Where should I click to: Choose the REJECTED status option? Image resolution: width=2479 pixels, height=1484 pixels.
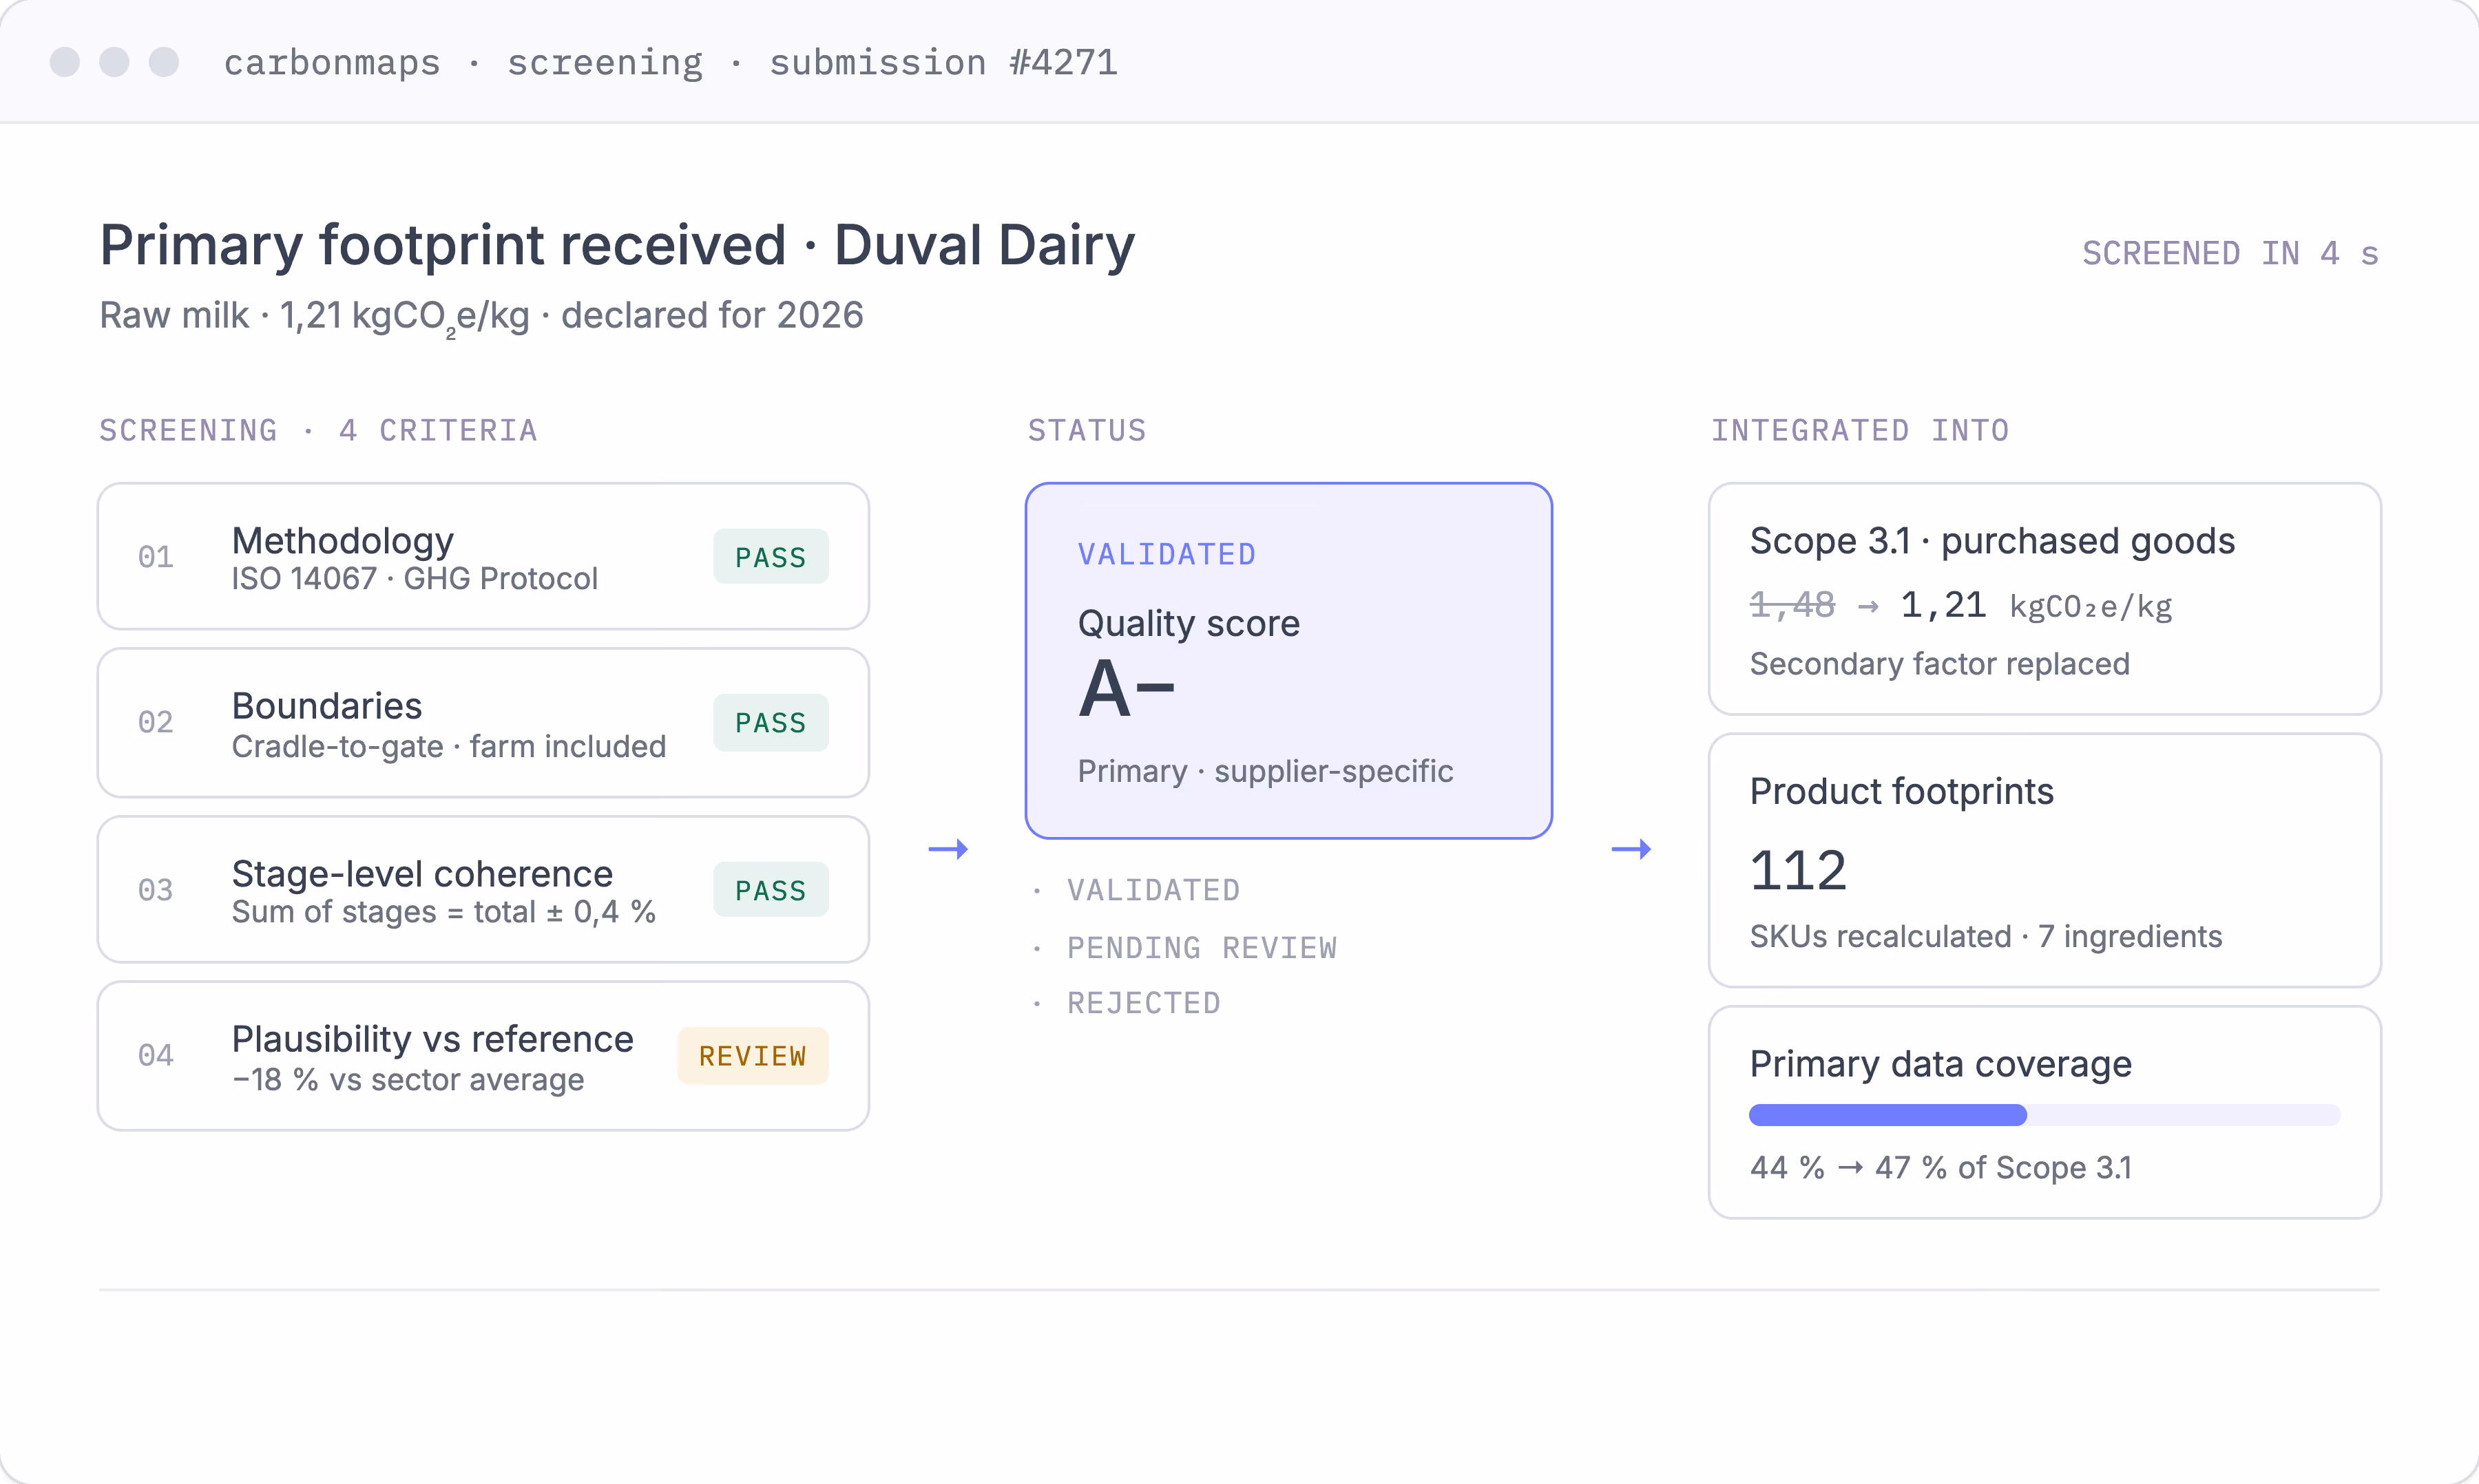pos(1144,1003)
